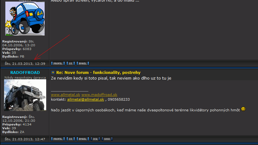Screen dimensions: 258x145
Task: Click EMAIL button in the 12:47 post
Action: point(83,139)
